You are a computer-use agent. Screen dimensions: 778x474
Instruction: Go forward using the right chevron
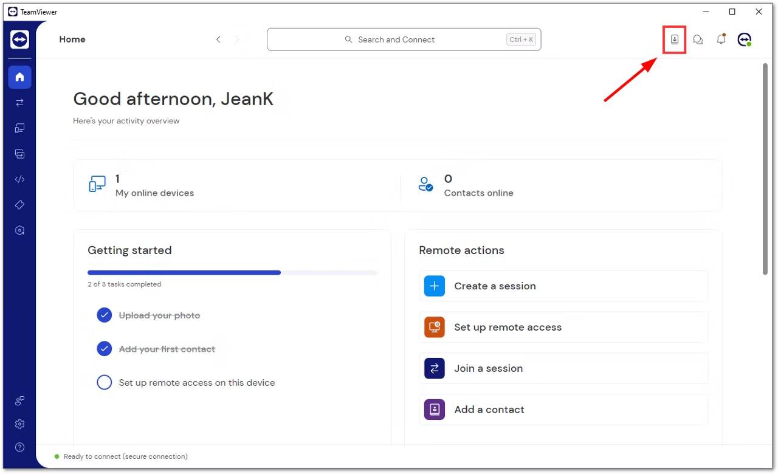point(237,39)
